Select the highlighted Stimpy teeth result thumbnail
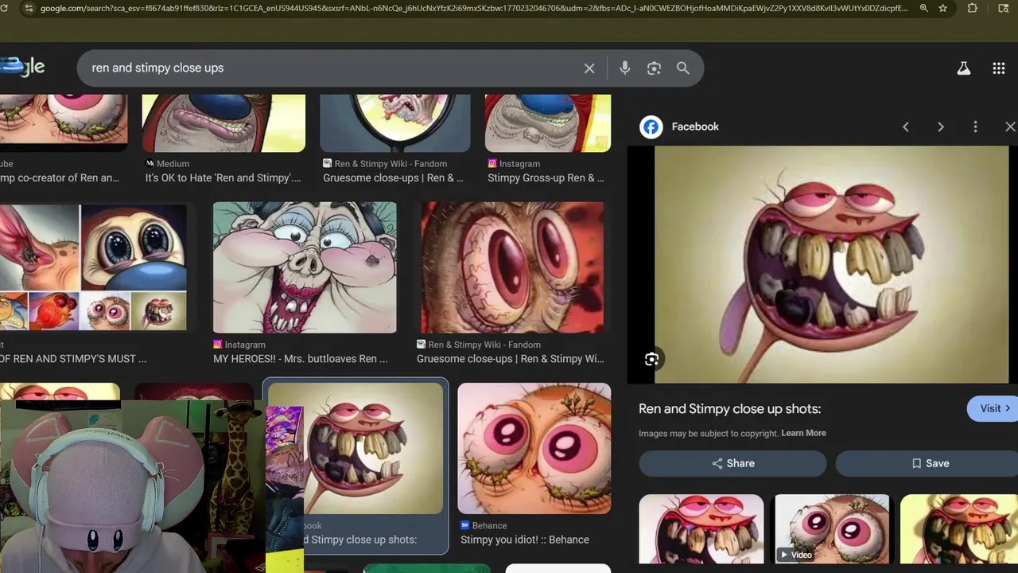Viewport: 1018px width, 573px height. pos(356,448)
